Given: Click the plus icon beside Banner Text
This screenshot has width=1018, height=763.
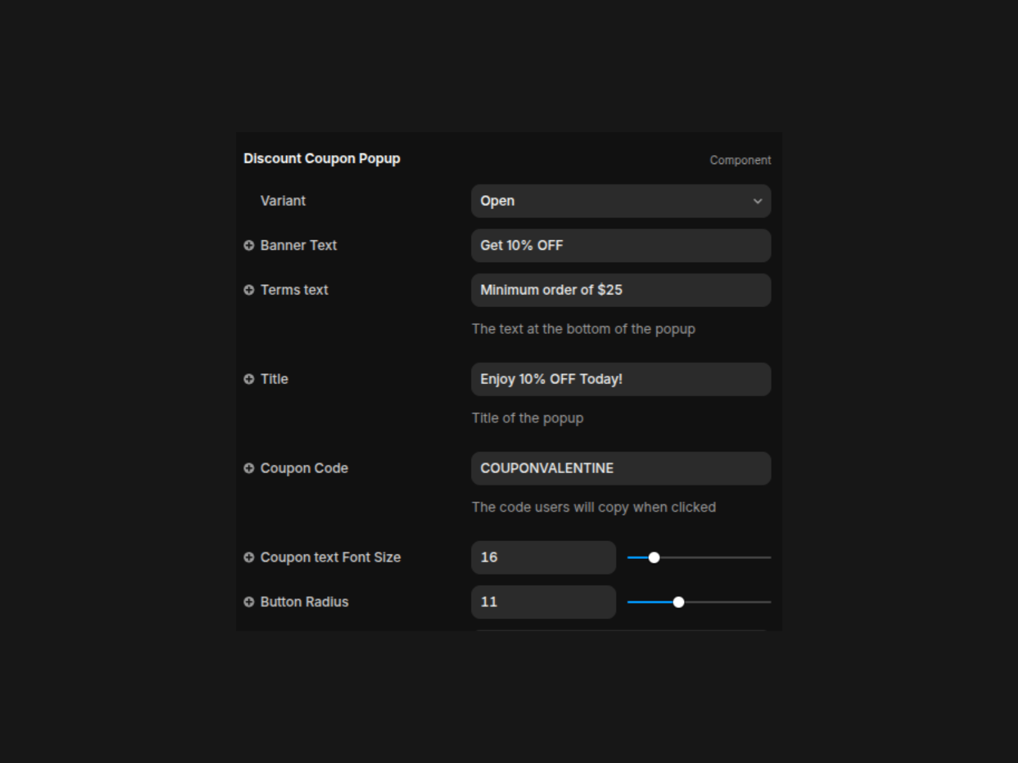Looking at the screenshot, I should tap(249, 245).
